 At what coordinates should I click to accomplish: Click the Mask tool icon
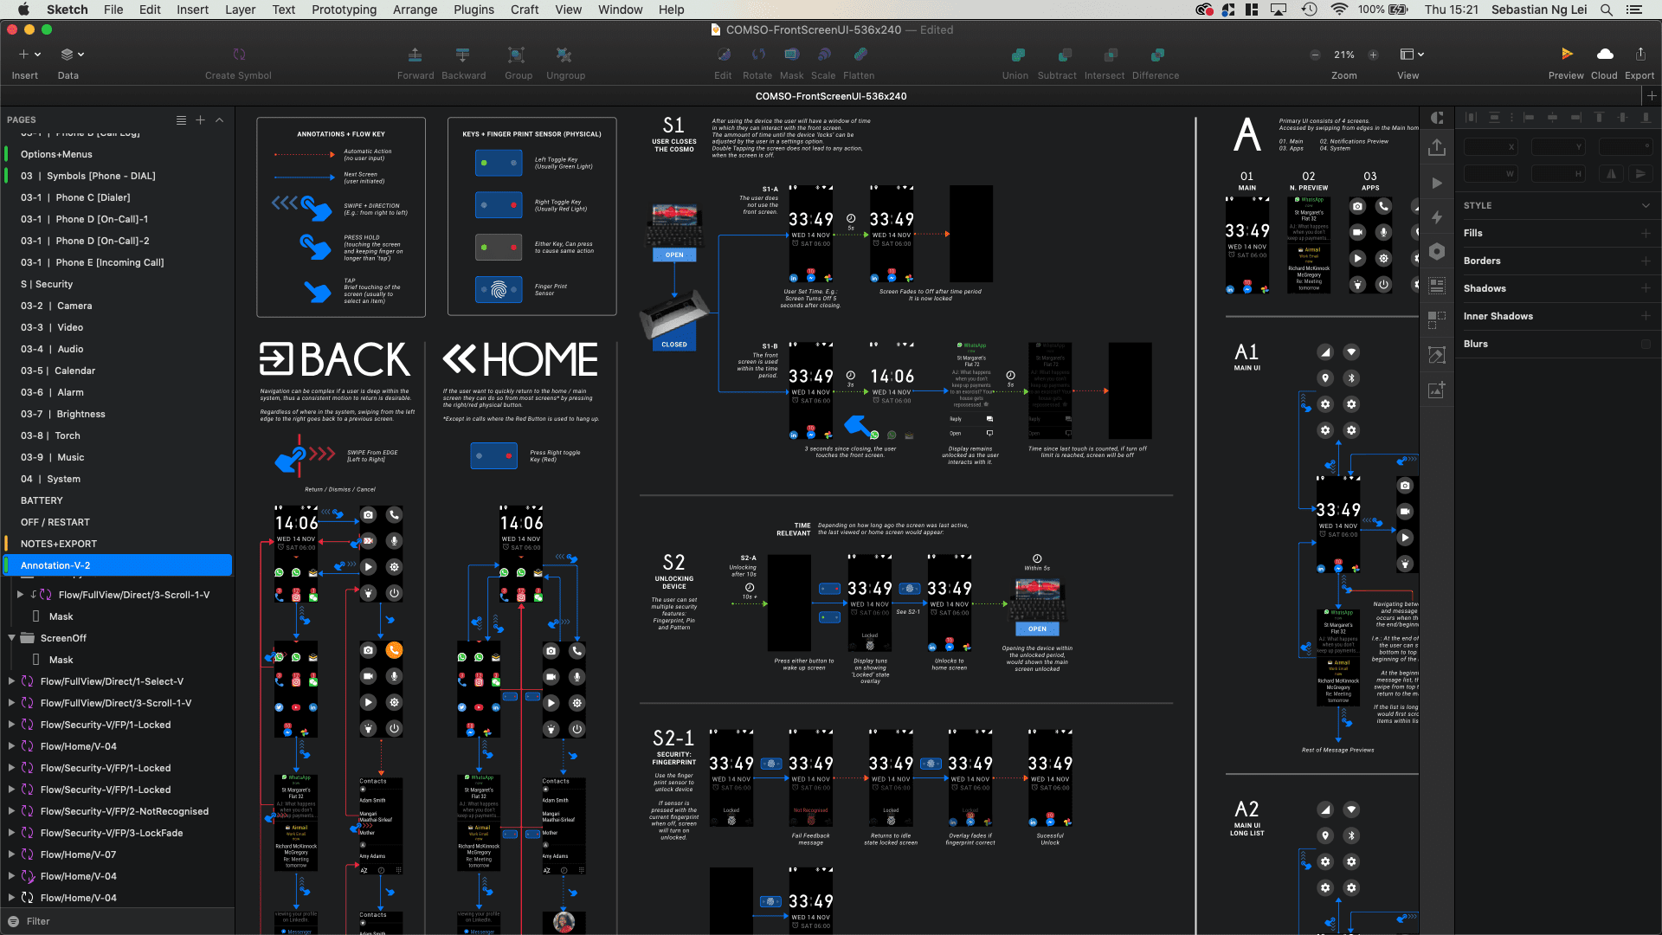(x=791, y=55)
